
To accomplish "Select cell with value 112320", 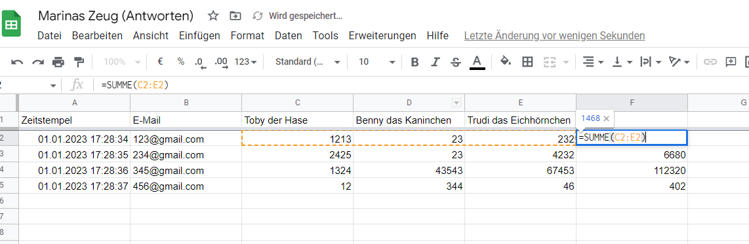I will tap(632, 171).
